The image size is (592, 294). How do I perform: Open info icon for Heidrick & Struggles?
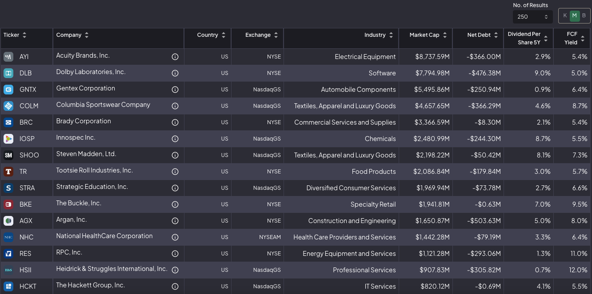tap(175, 270)
